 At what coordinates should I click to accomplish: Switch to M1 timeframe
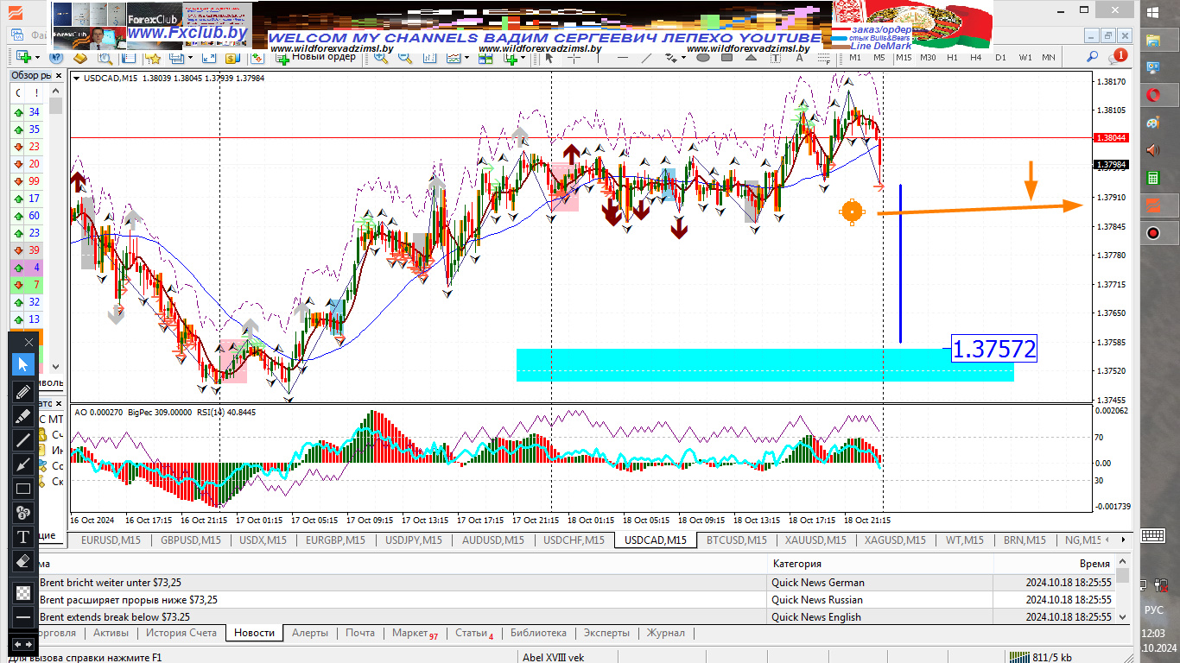(x=855, y=58)
